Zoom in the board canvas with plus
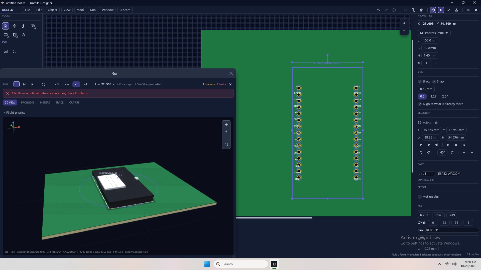 pyautogui.click(x=404, y=23)
